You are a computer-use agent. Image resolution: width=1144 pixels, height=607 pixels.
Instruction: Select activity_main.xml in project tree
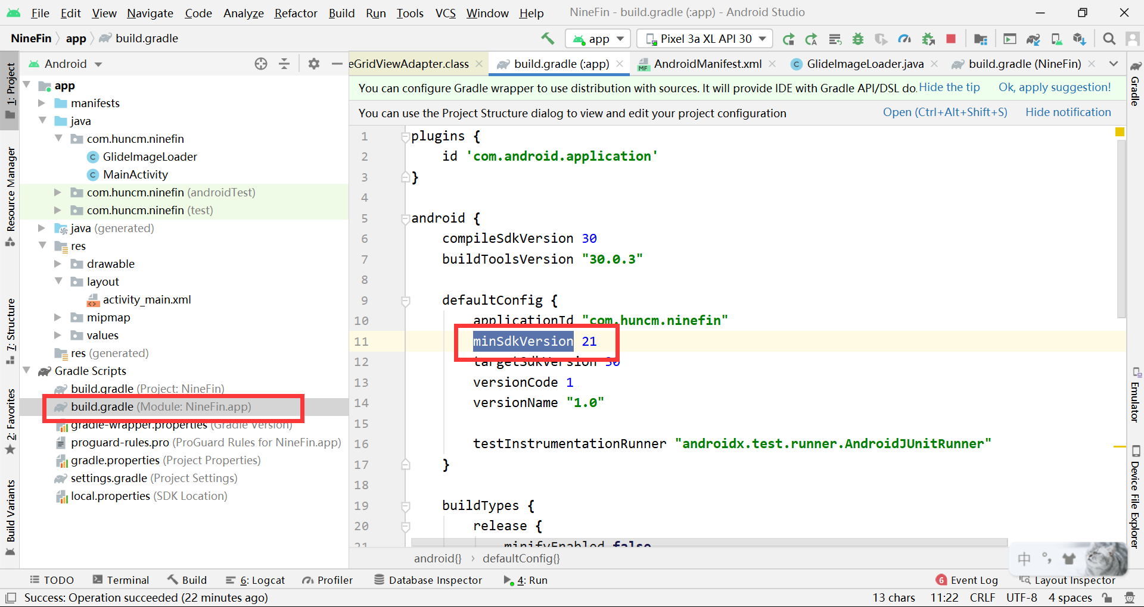[x=147, y=299]
